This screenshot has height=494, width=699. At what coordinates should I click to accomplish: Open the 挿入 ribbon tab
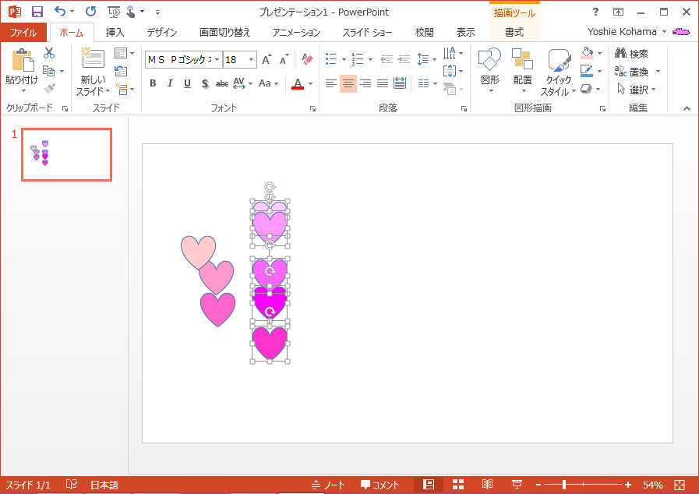pyautogui.click(x=115, y=32)
